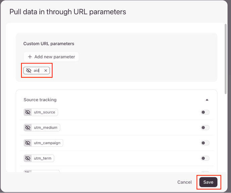
Task: Click Add new parameter button
Action: (x=51, y=57)
